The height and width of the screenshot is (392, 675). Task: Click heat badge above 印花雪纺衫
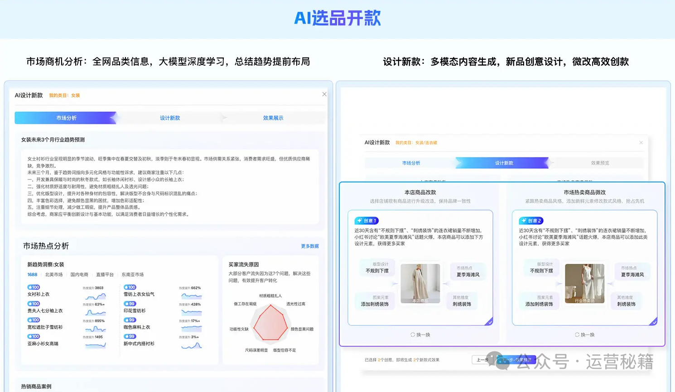point(130,304)
